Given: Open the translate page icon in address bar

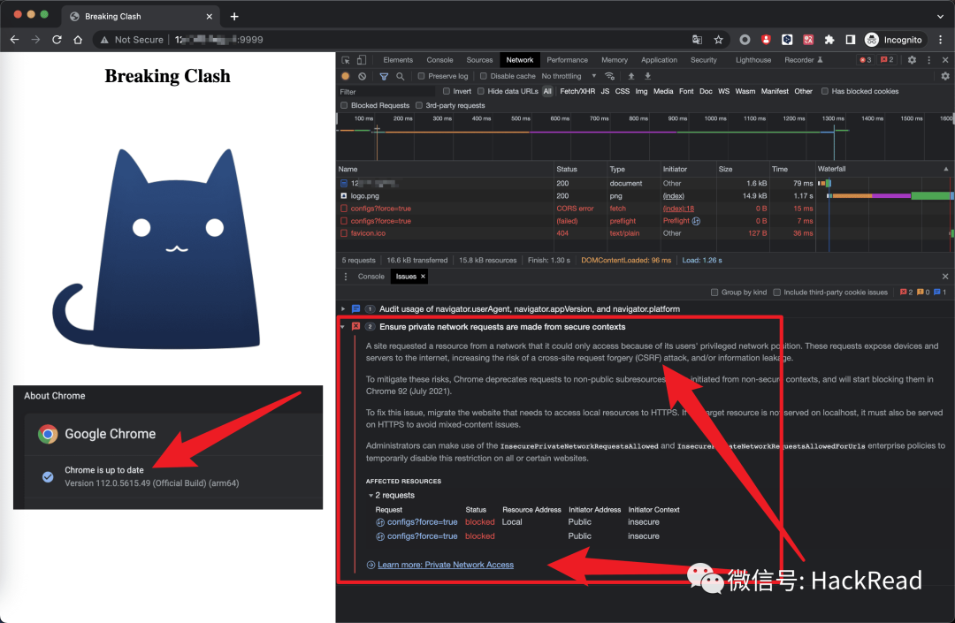Looking at the screenshot, I should point(698,40).
